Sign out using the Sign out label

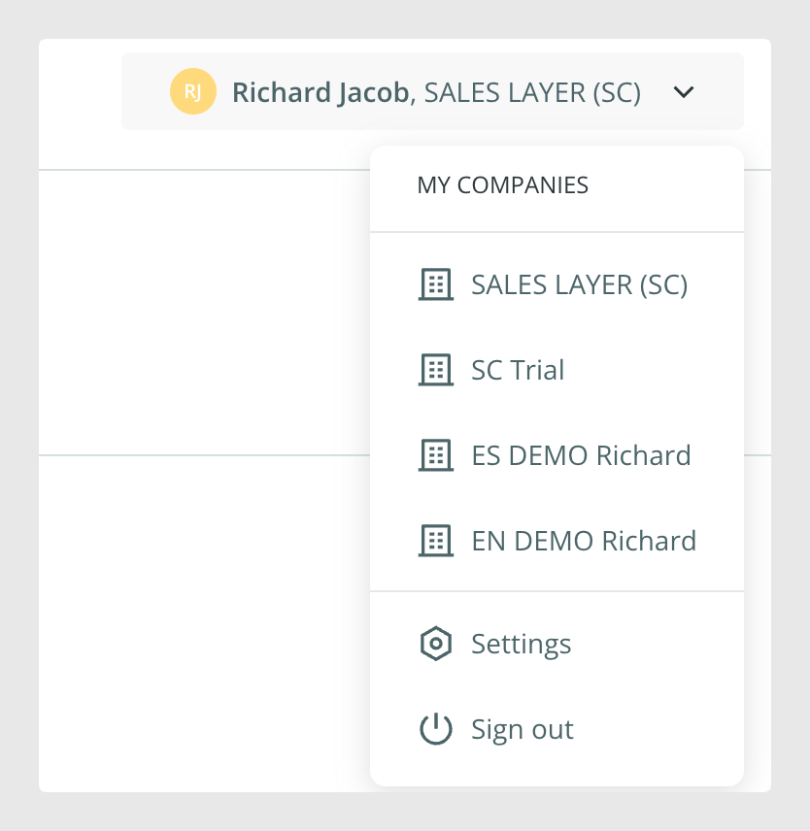click(x=523, y=729)
